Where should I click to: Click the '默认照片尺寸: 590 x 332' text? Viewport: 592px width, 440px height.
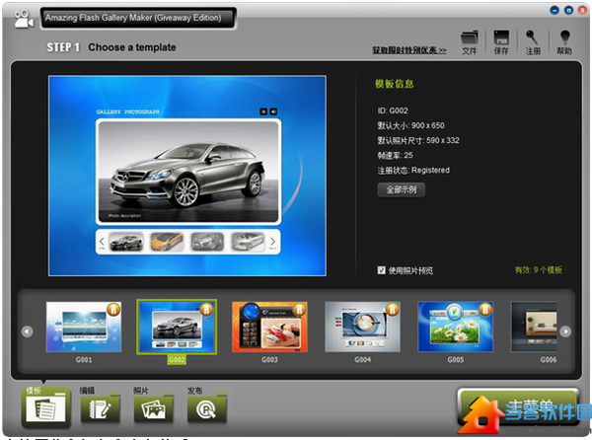pos(418,140)
